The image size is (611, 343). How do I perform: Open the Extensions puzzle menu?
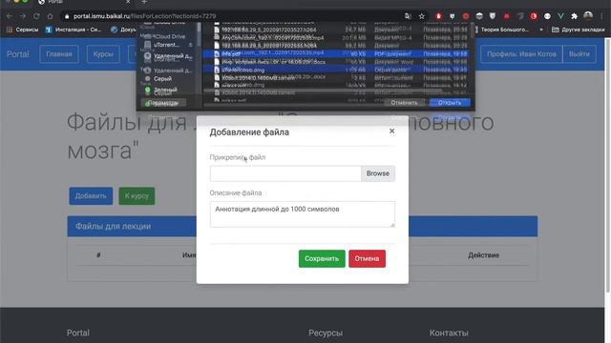574,16
